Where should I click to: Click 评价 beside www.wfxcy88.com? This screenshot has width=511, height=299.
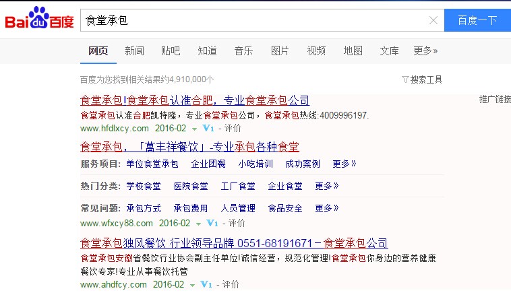pos(237,223)
